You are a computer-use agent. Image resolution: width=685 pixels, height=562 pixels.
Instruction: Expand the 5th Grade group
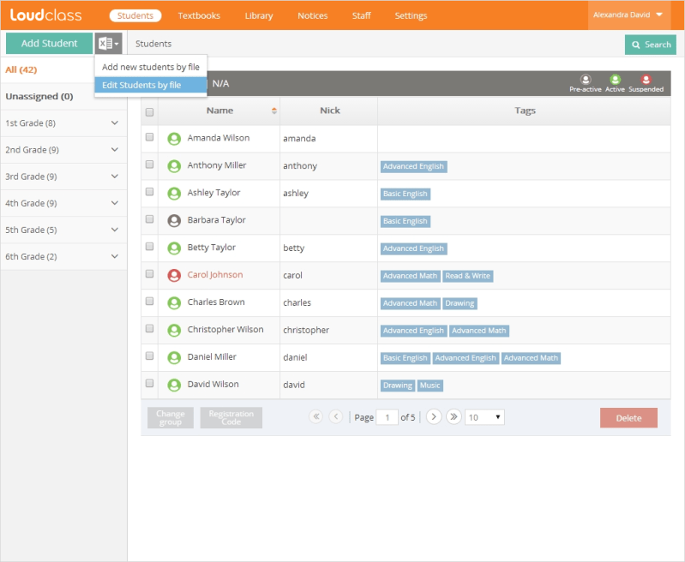pyautogui.click(x=115, y=230)
